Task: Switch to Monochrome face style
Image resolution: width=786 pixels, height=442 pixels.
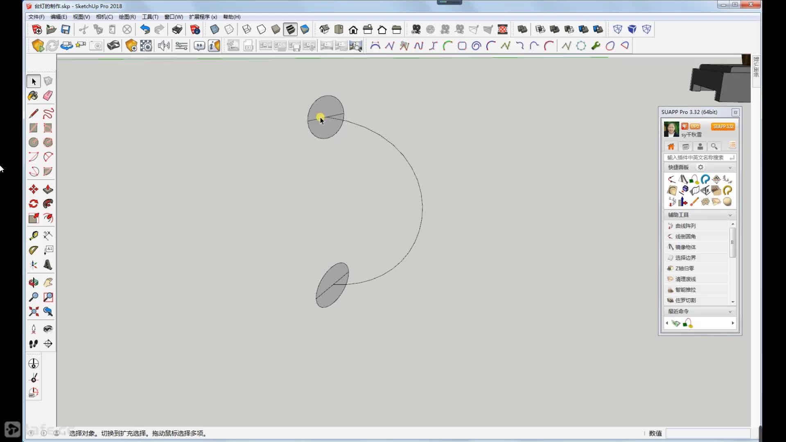Action: point(305,29)
